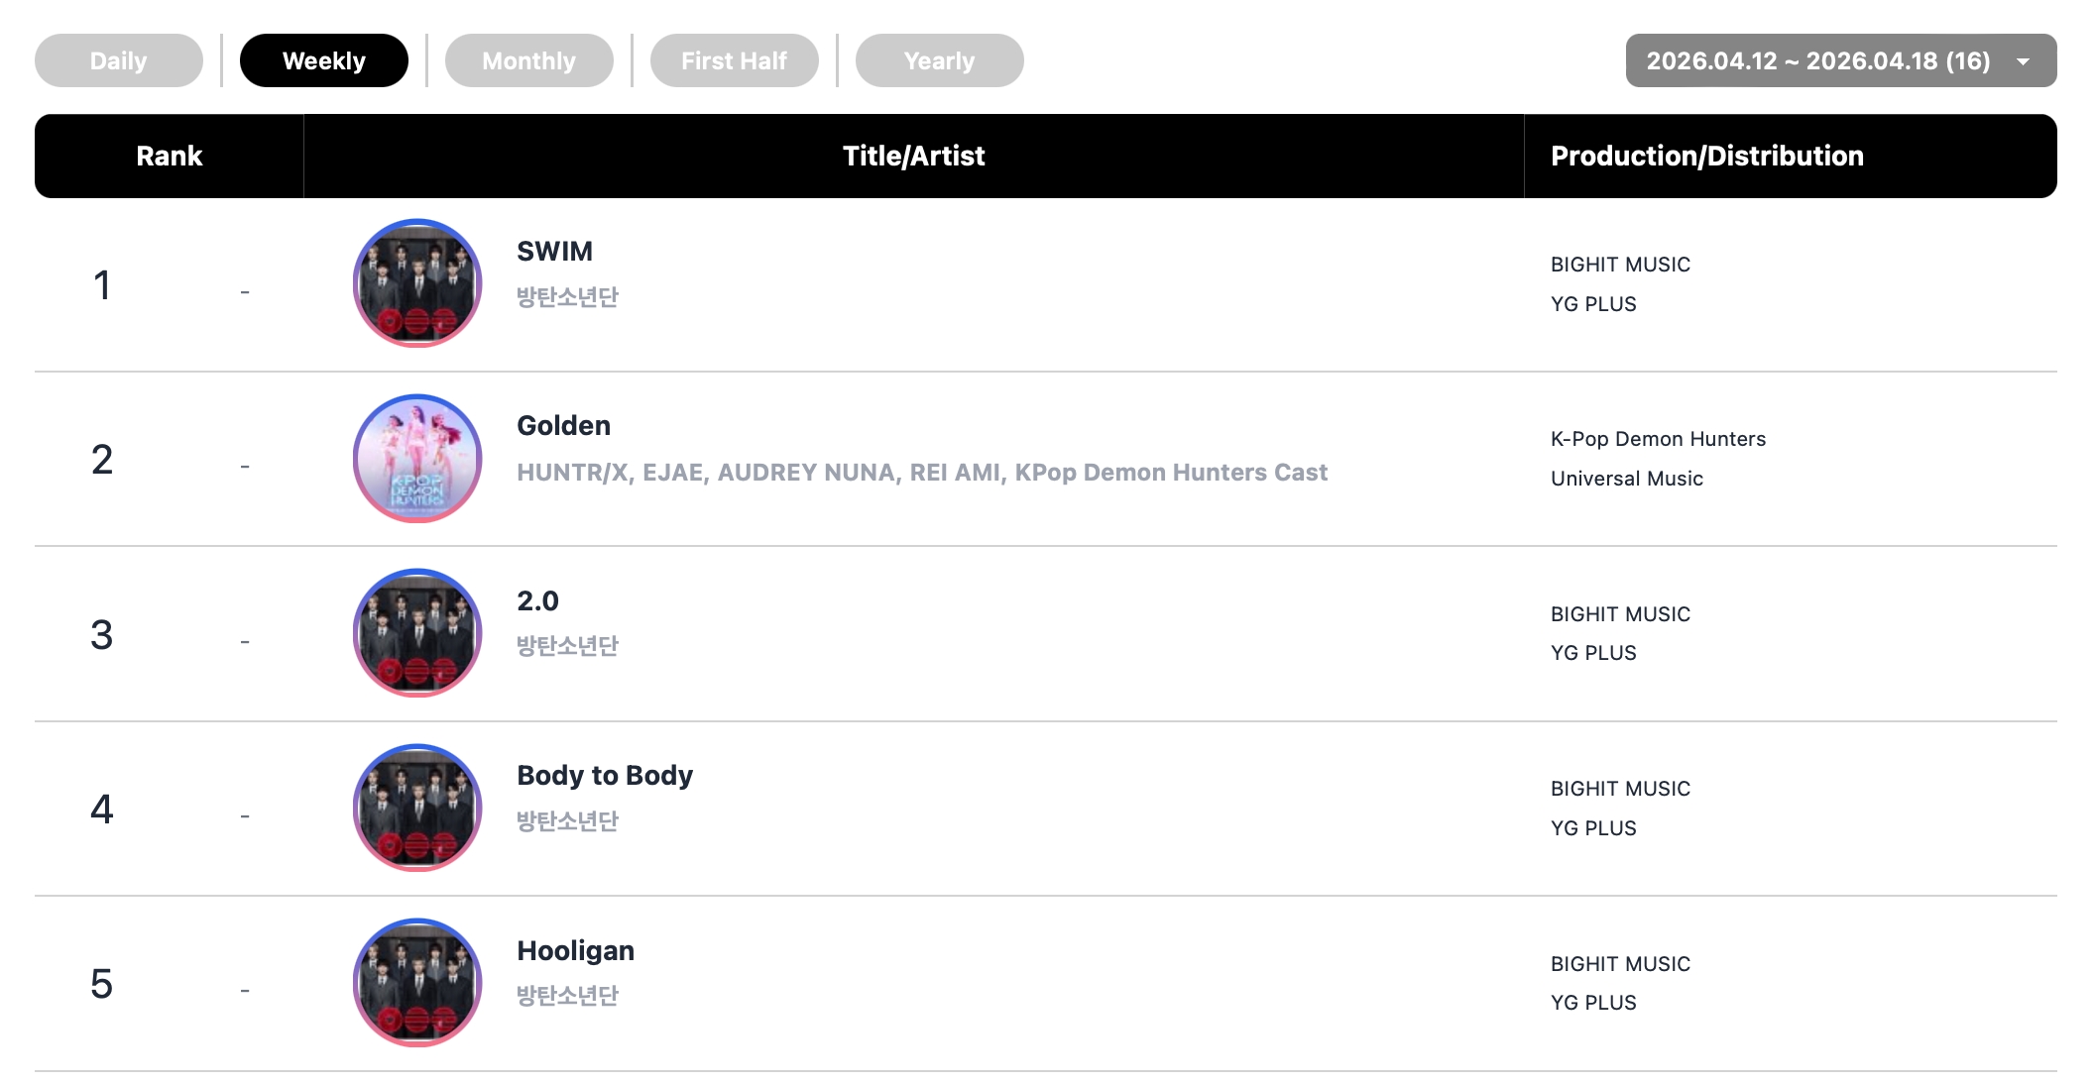This screenshot has width=2095, height=1083.
Task: Click the 2.0 song title
Action: pyautogui.click(x=537, y=601)
